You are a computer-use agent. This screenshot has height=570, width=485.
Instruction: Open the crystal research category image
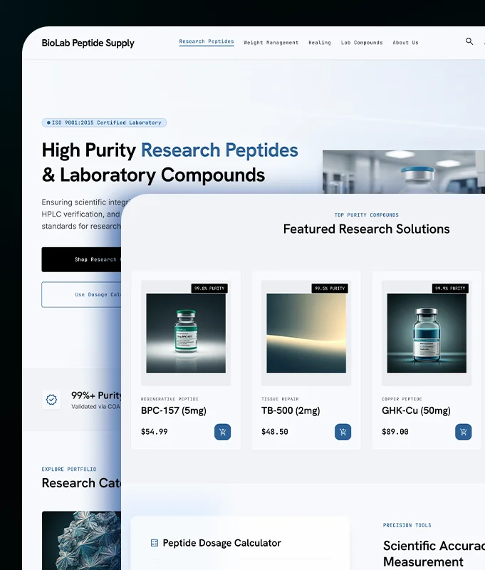[x=81, y=541]
